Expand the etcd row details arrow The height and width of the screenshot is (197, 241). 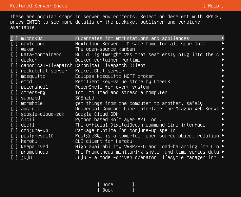pyautogui.click(x=223, y=82)
